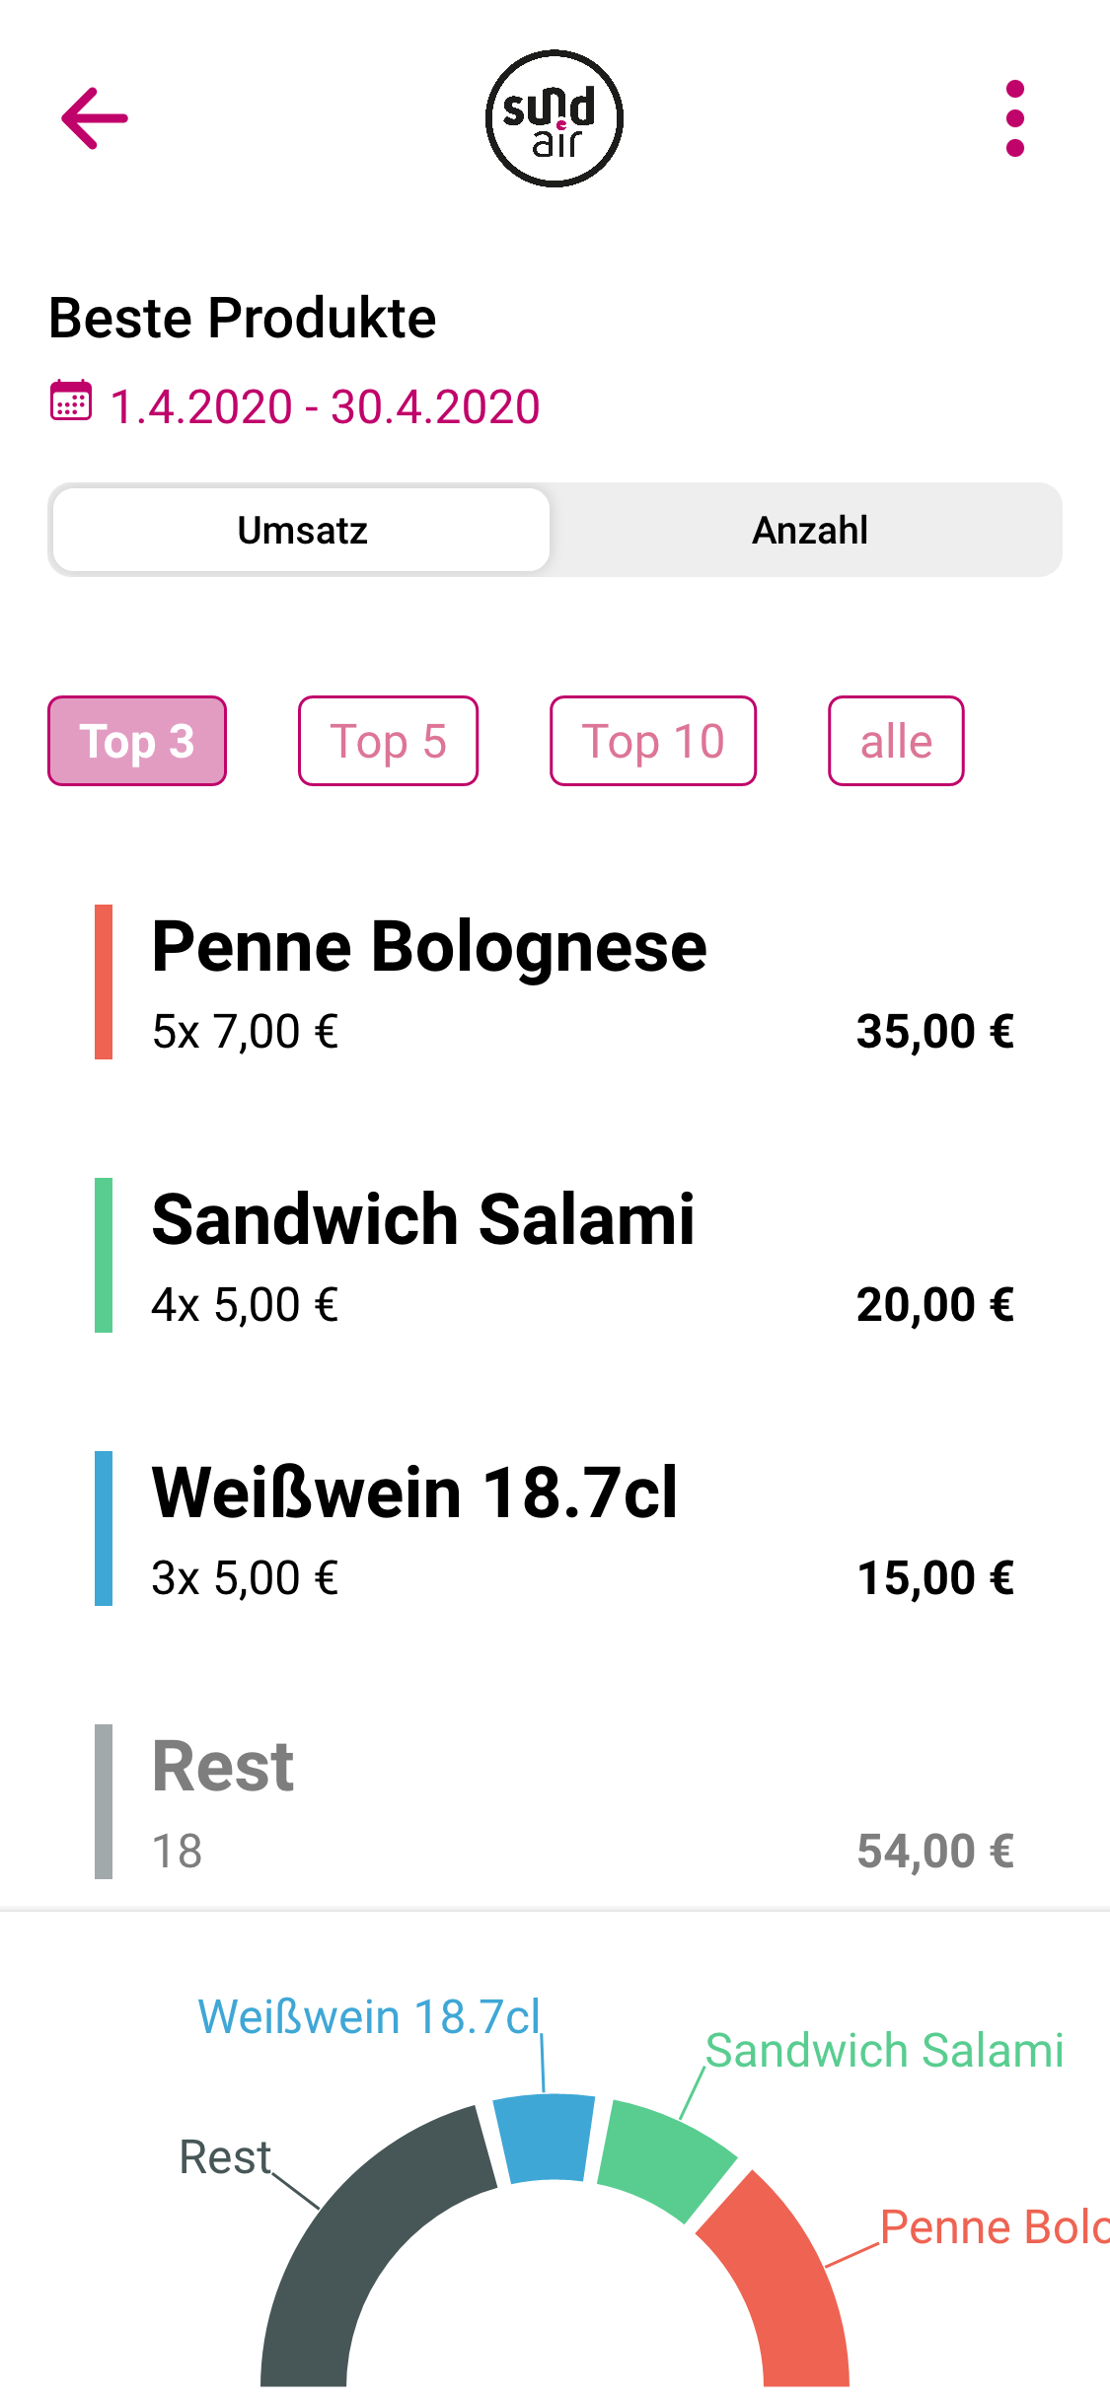This screenshot has height=2403, width=1110.
Task: Expand the Rest row
Action: [555, 1802]
